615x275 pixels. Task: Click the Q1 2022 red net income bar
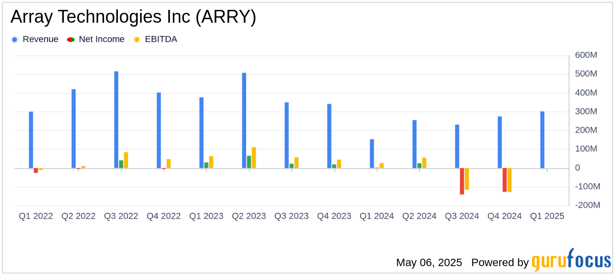36,170
